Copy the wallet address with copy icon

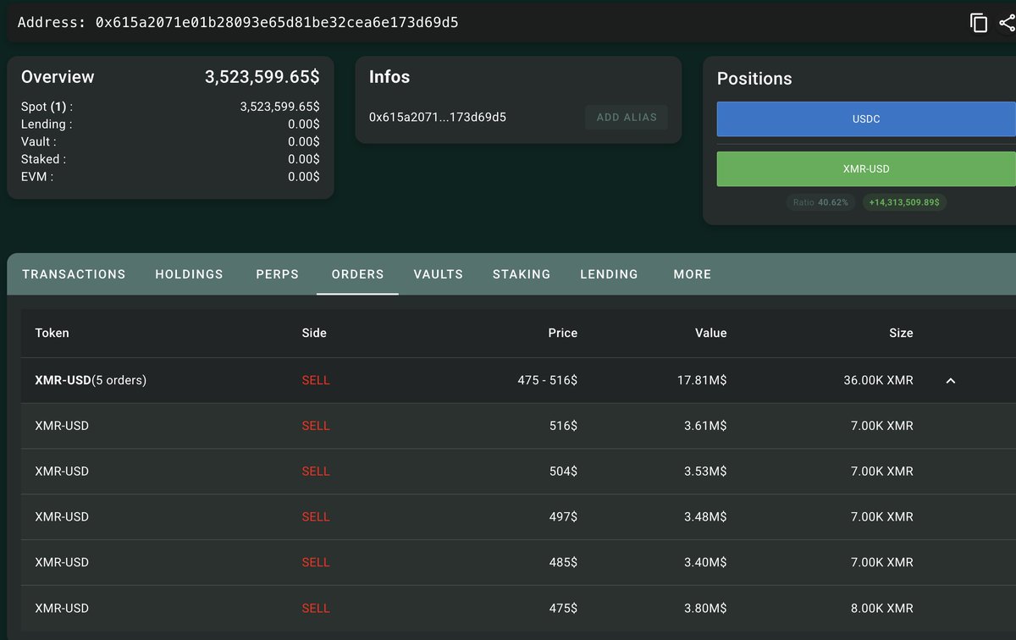tap(979, 23)
